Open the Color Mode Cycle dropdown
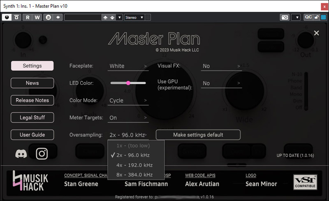The image size is (329, 201). [x=128, y=100]
